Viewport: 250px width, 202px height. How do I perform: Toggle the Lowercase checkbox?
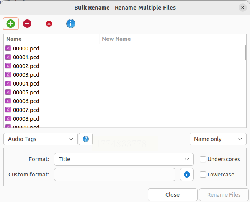[203, 175]
